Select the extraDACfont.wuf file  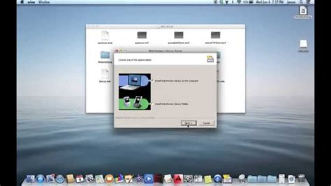coord(179,35)
